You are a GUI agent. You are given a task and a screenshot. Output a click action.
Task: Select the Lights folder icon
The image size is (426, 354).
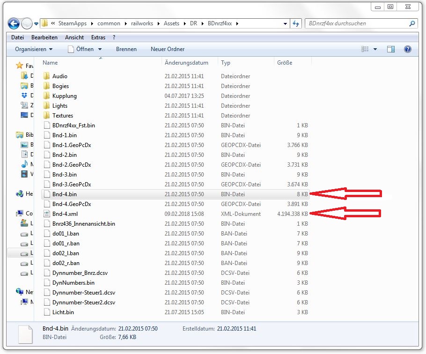pyautogui.click(x=47, y=105)
